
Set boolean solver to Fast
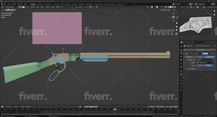[200, 65]
